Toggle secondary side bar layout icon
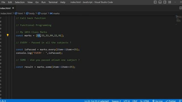Image resolution: width=182 pixels, height=102 pixels. click(x=165, y=2)
